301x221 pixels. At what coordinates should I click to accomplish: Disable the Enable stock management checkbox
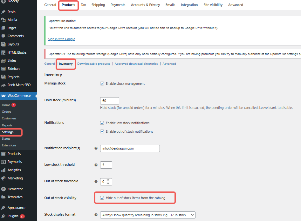pos(102,84)
